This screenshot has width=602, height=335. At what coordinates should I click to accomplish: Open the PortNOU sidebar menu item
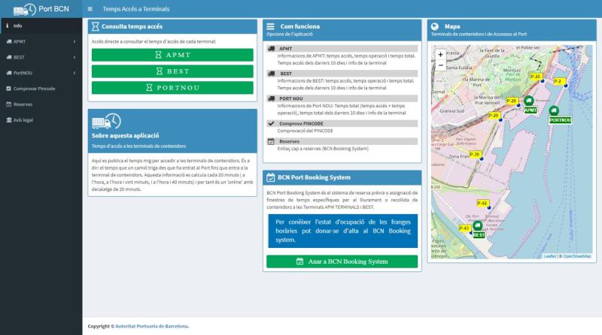coord(41,73)
